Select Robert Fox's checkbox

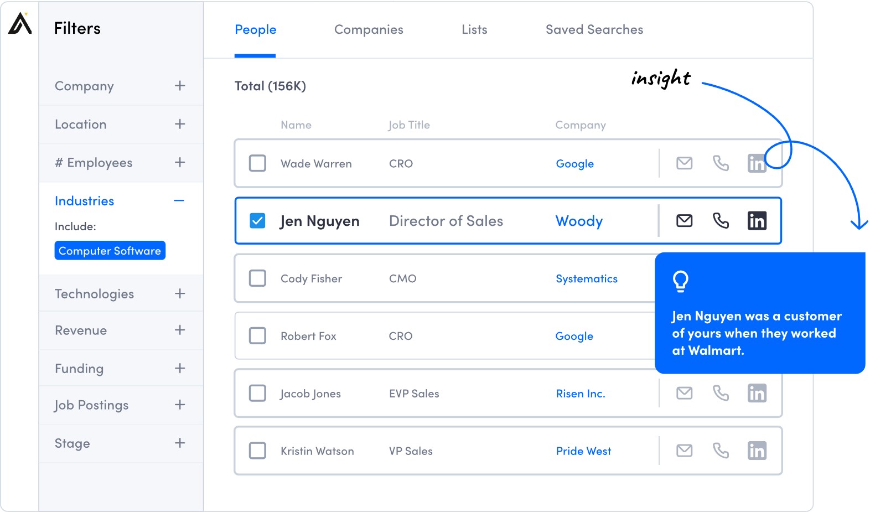click(257, 336)
